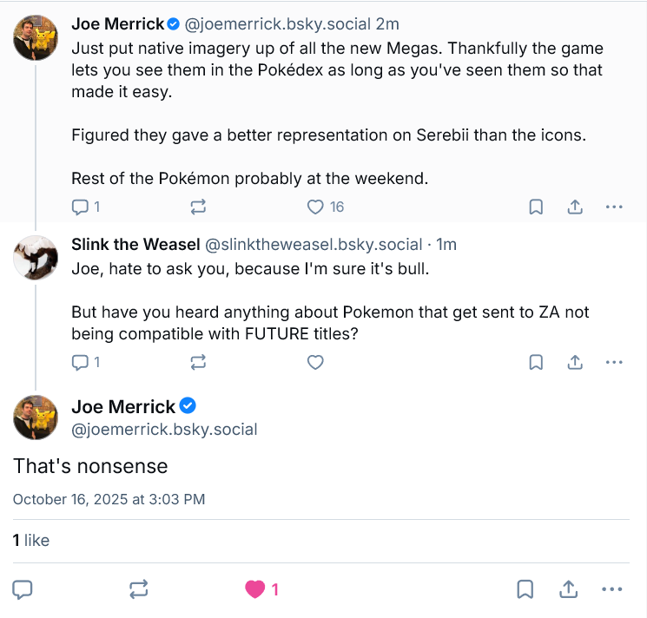Image resolution: width=647 pixels, height=618 pixels.
Task: Share Slink the Weasel's post
Action: click(575, 362)
